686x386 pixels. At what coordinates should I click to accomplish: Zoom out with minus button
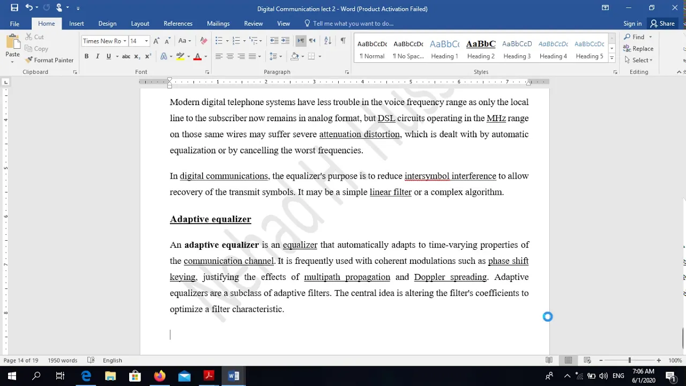coord(601,360)
